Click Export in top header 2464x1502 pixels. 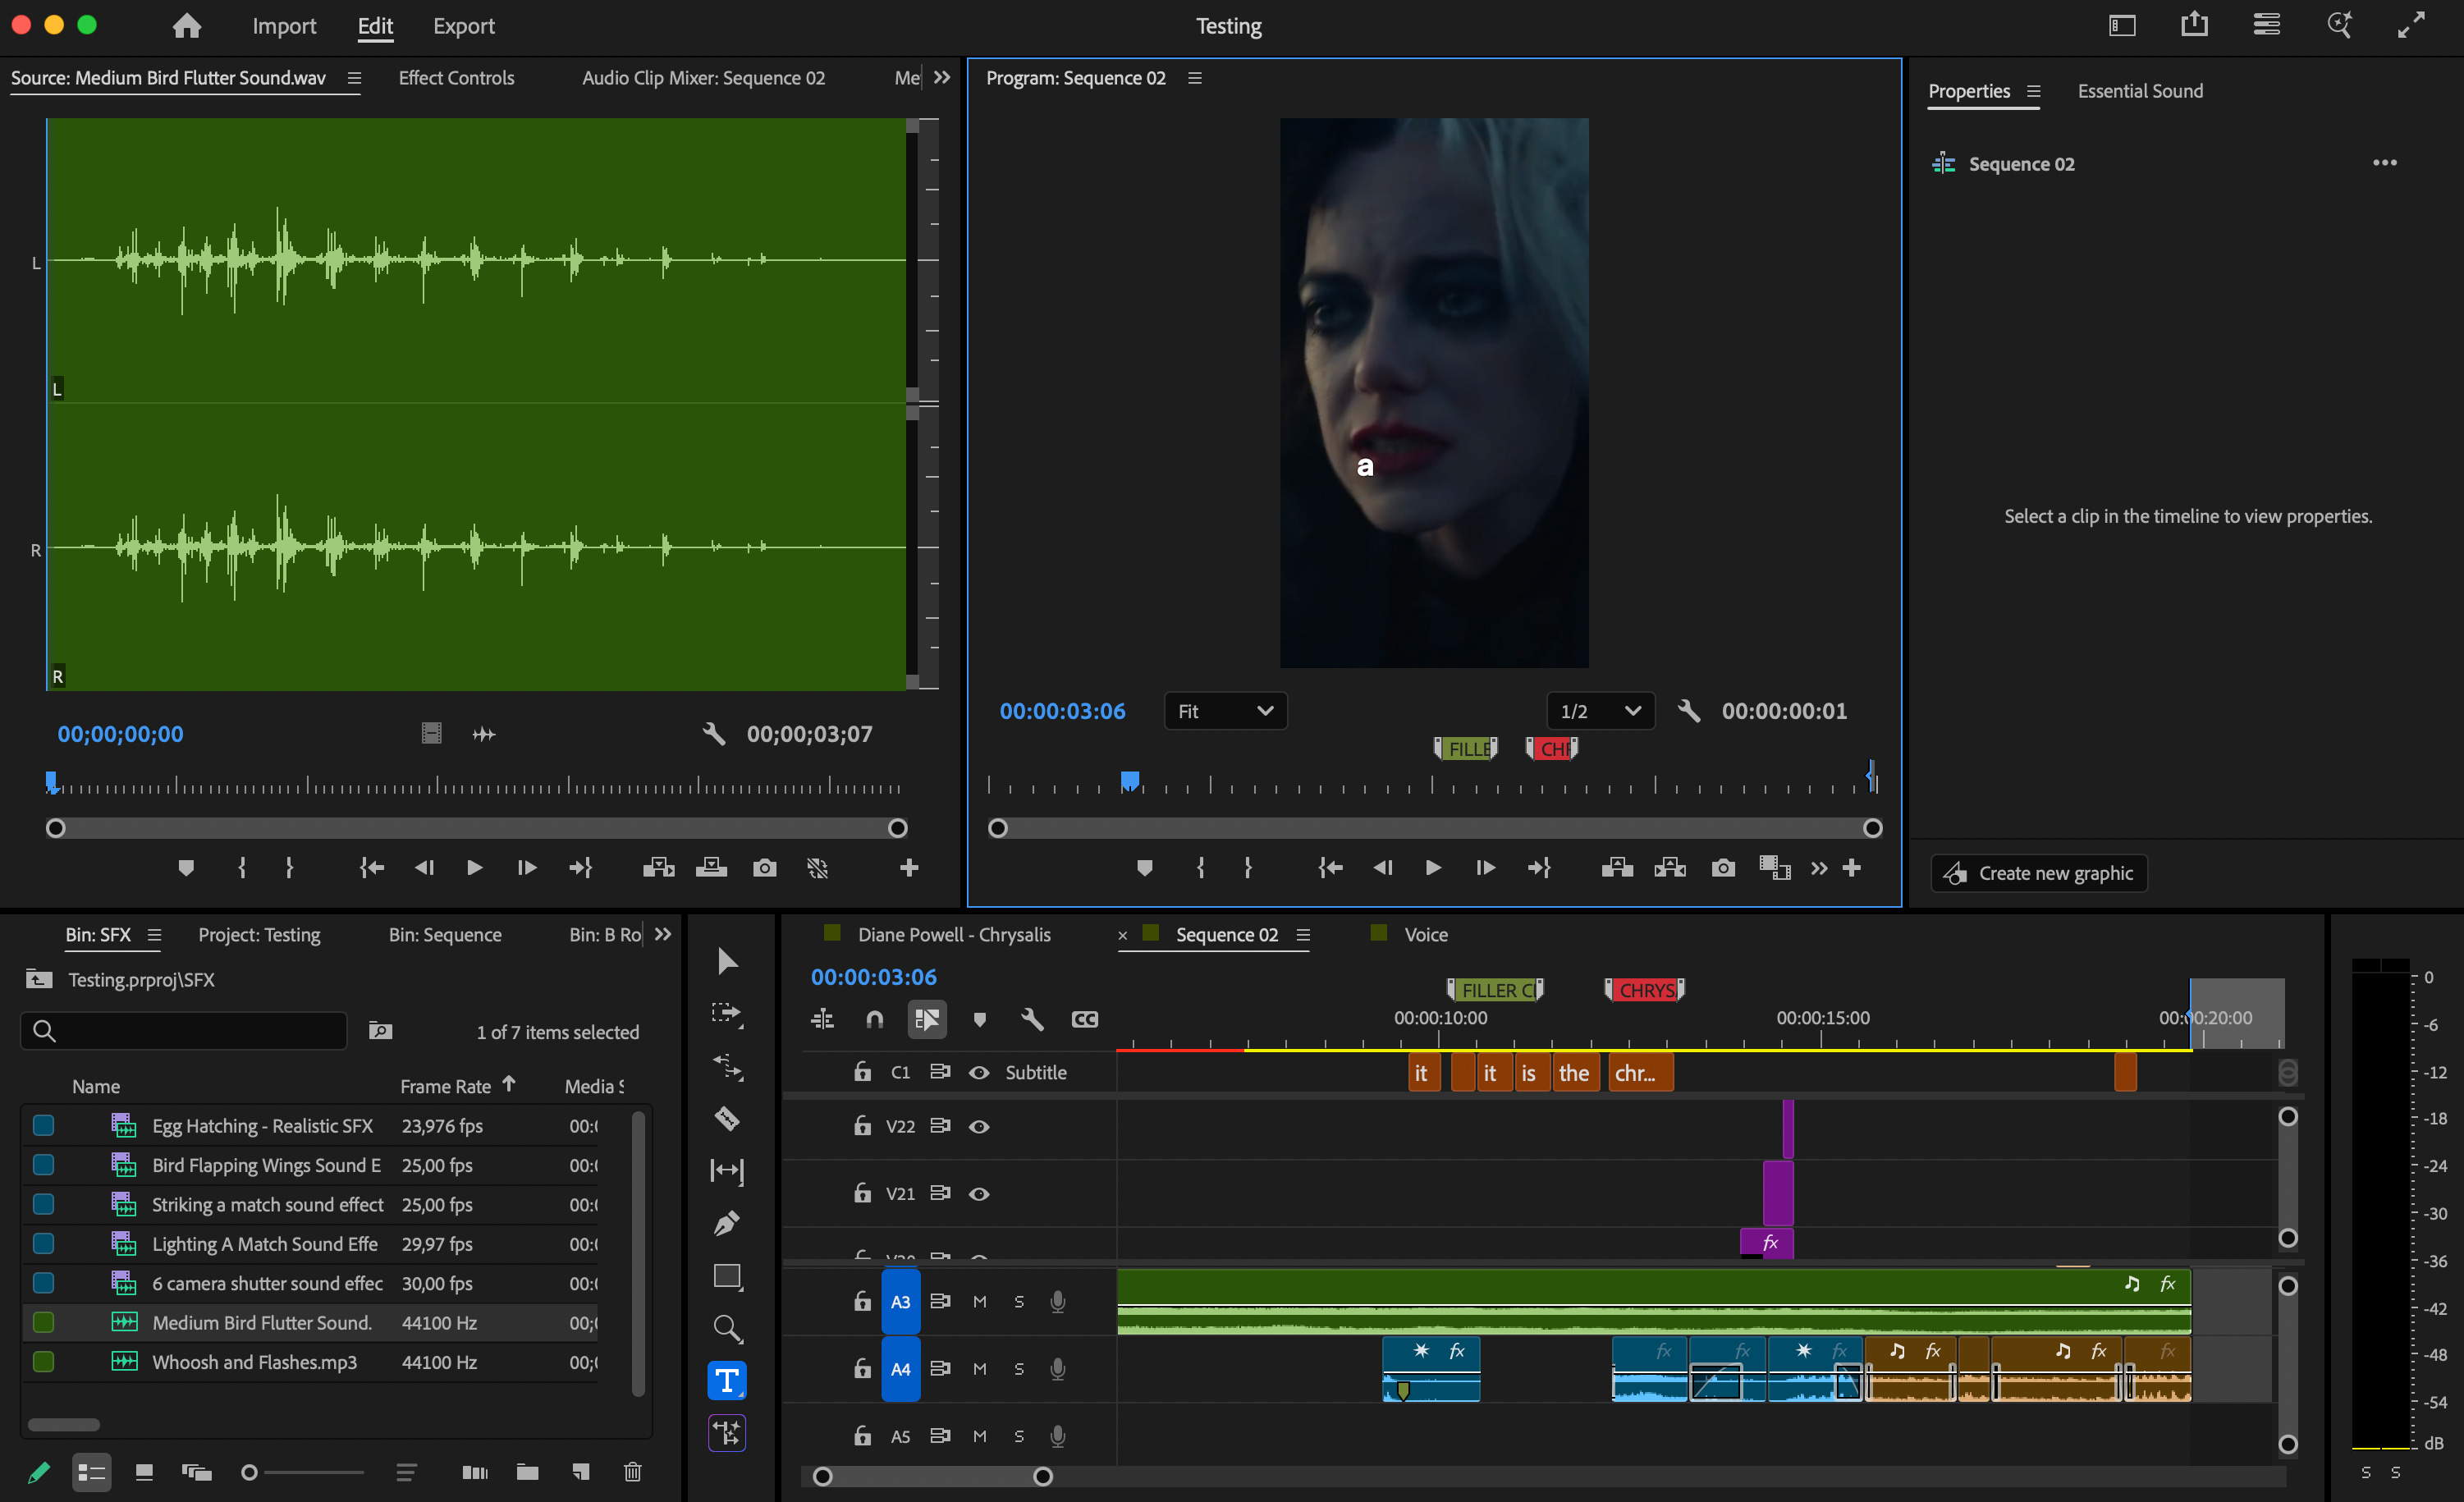463,26
